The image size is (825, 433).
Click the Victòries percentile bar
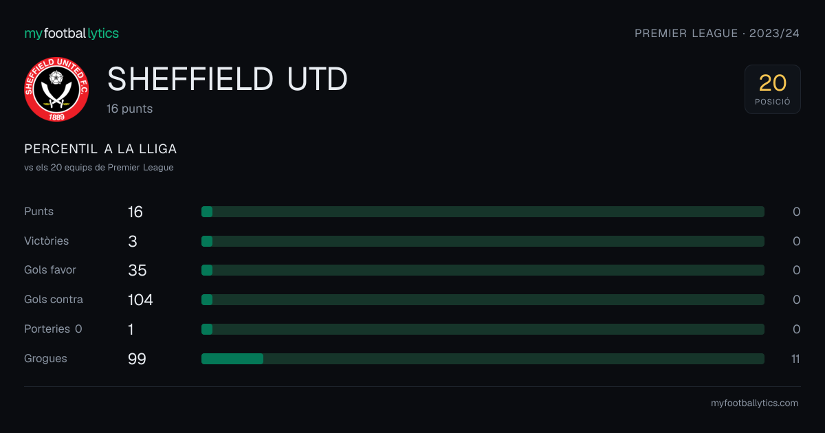(x=483, y=241)
